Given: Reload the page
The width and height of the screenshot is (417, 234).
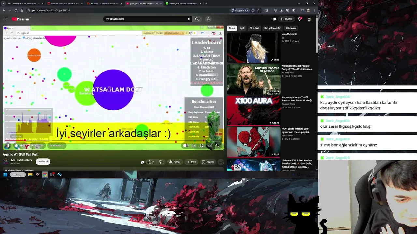Looking at the screenshot, I should coord(16,10).
